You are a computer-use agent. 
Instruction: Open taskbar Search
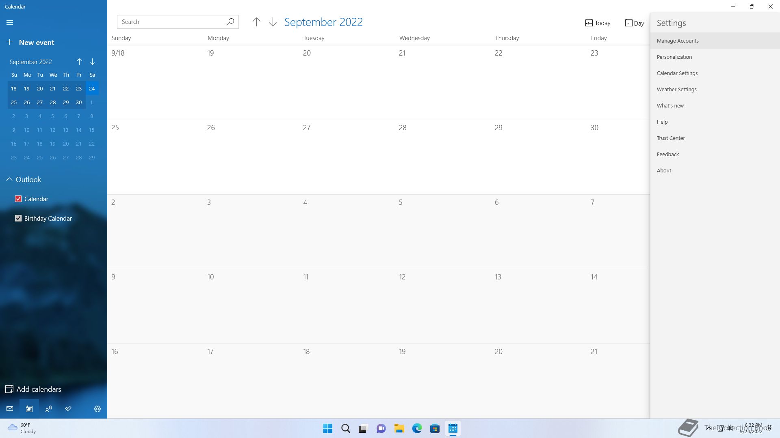point(345,429)
